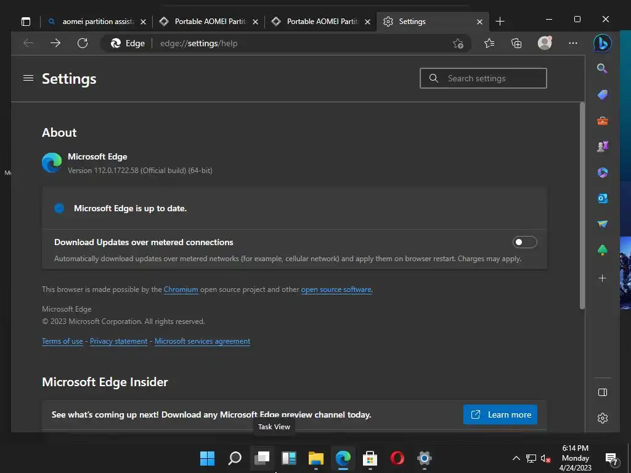Screen dimensions: 631x473
Task: Open sidebar Games chess icon
Action: coord(603,147)
